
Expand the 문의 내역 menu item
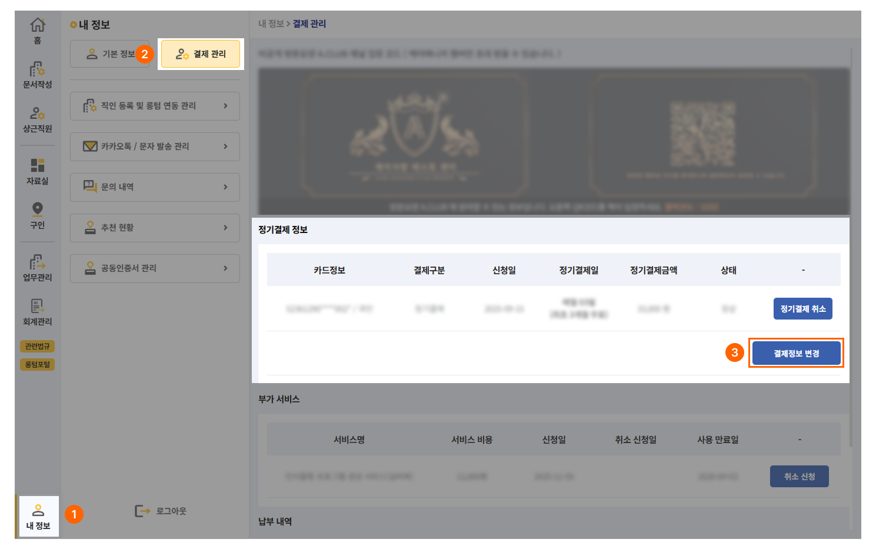click(155, 187)
